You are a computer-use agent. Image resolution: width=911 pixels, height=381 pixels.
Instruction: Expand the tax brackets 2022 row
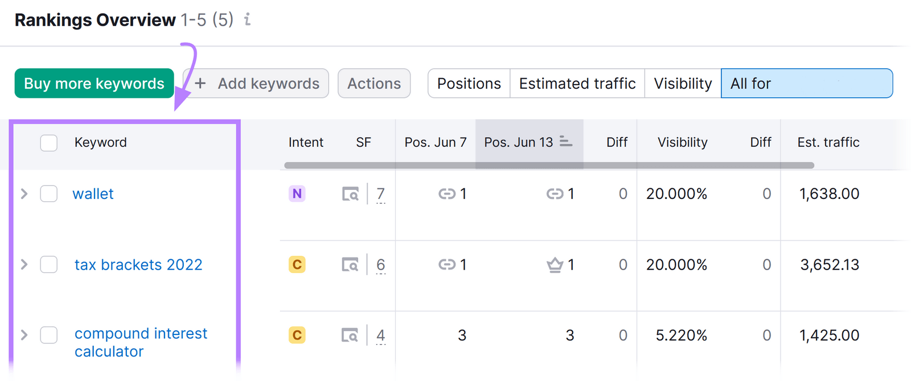tap(24, 264)
